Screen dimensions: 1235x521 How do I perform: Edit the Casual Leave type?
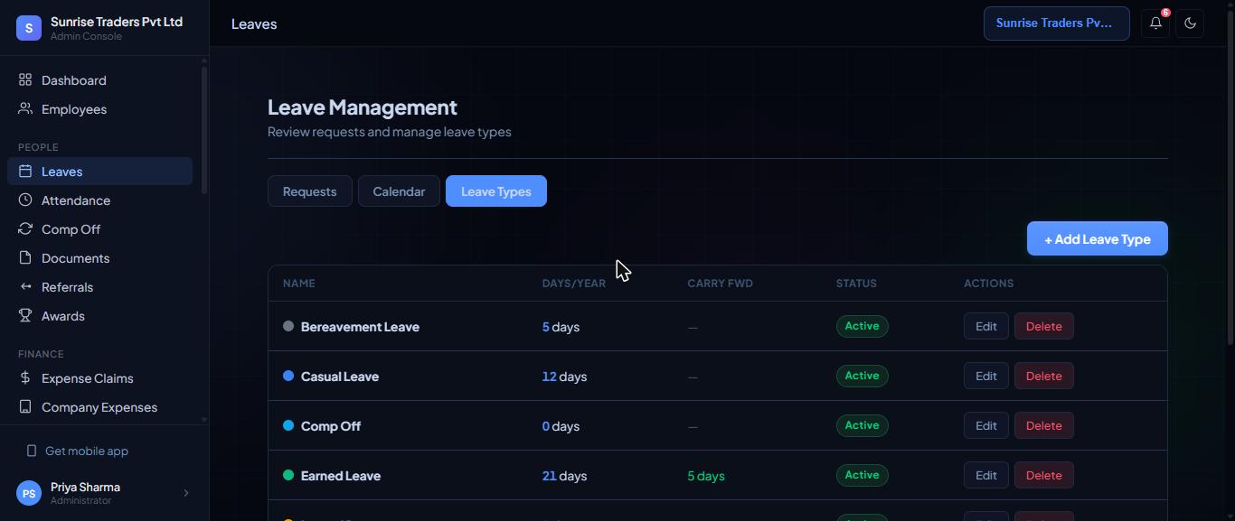tap(986, 376)
